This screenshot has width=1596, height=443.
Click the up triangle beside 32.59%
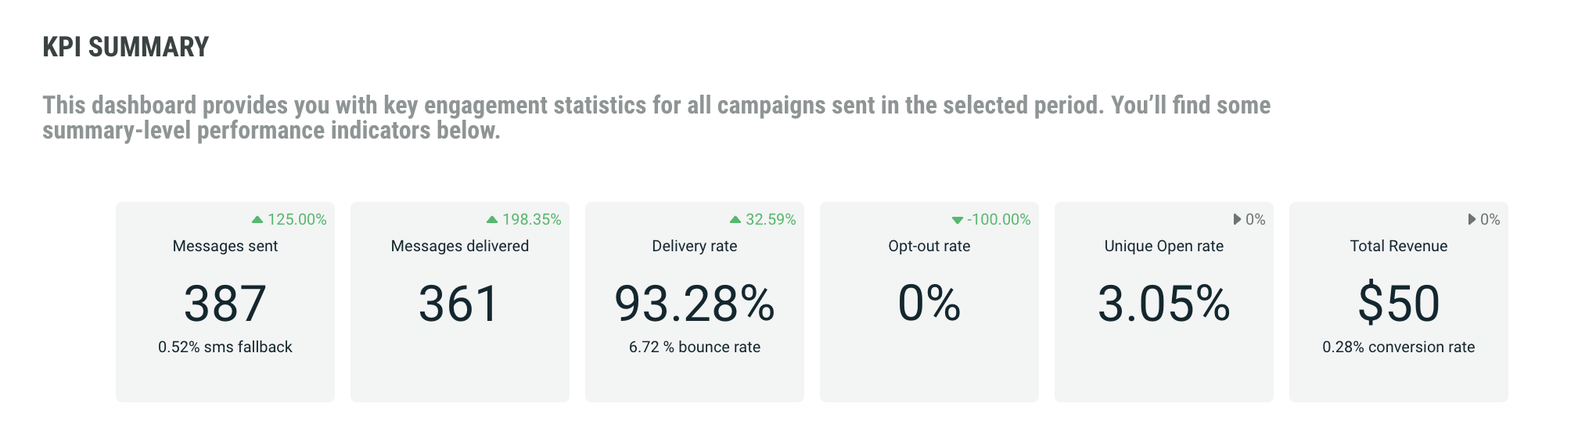pos(735,220)
